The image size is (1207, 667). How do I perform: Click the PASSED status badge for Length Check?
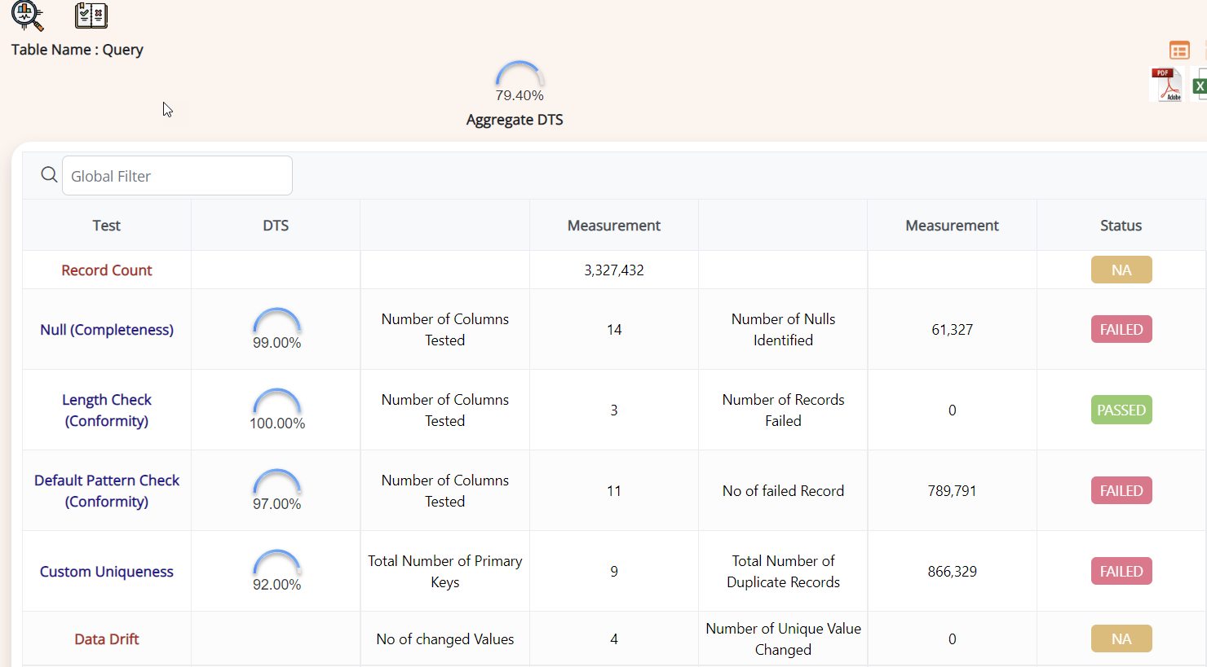[1121, 410]
